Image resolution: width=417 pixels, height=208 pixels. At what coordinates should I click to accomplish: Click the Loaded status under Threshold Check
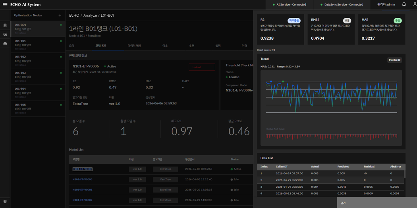(232, 77)
